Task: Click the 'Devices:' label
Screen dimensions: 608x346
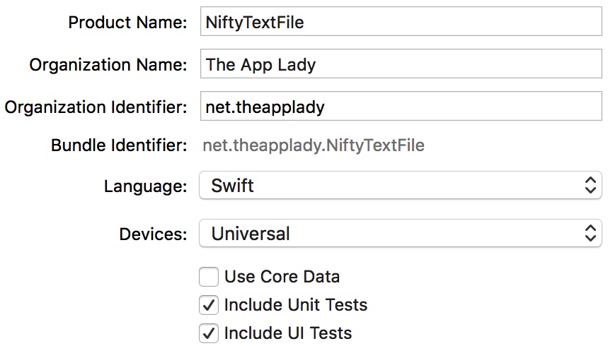Action: pos(153,234)
